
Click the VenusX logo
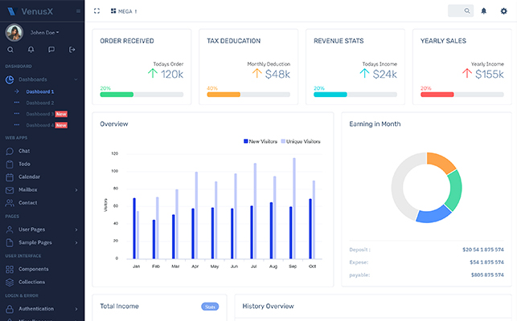pos(30,11)
